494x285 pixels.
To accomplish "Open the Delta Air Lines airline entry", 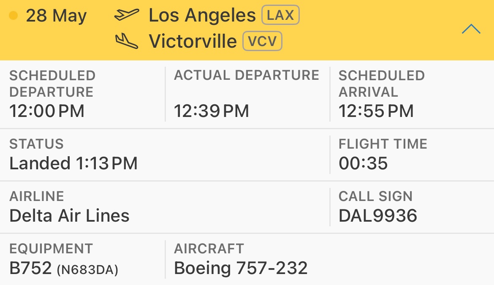I will coord(69,216).
